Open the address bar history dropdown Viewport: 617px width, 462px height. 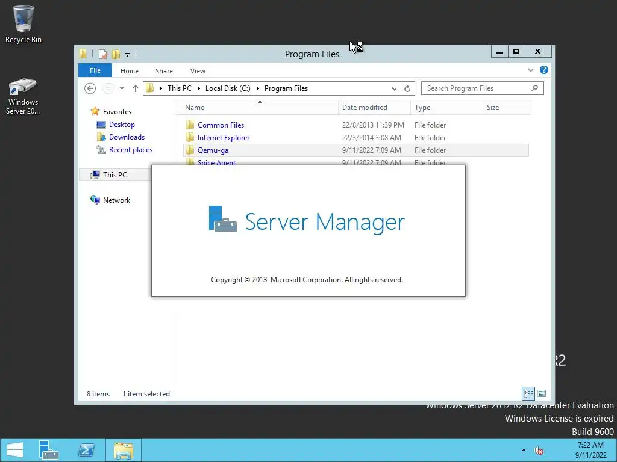pyautogui.click(x=394, y=89)
